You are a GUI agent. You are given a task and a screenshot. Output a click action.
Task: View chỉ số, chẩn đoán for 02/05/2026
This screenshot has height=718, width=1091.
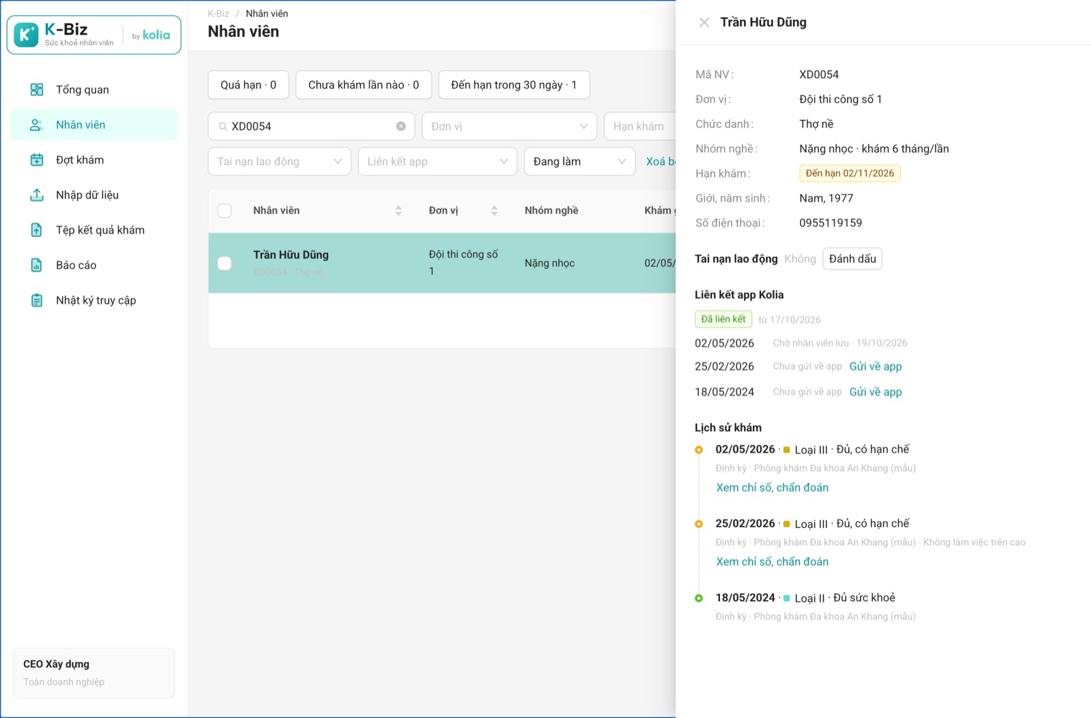772,488
